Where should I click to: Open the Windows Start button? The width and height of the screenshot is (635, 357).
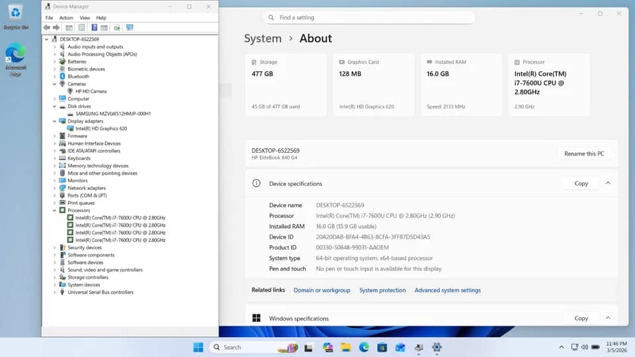(198, 347)
